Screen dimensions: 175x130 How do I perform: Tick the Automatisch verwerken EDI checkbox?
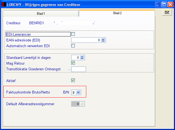click(73, 46)
